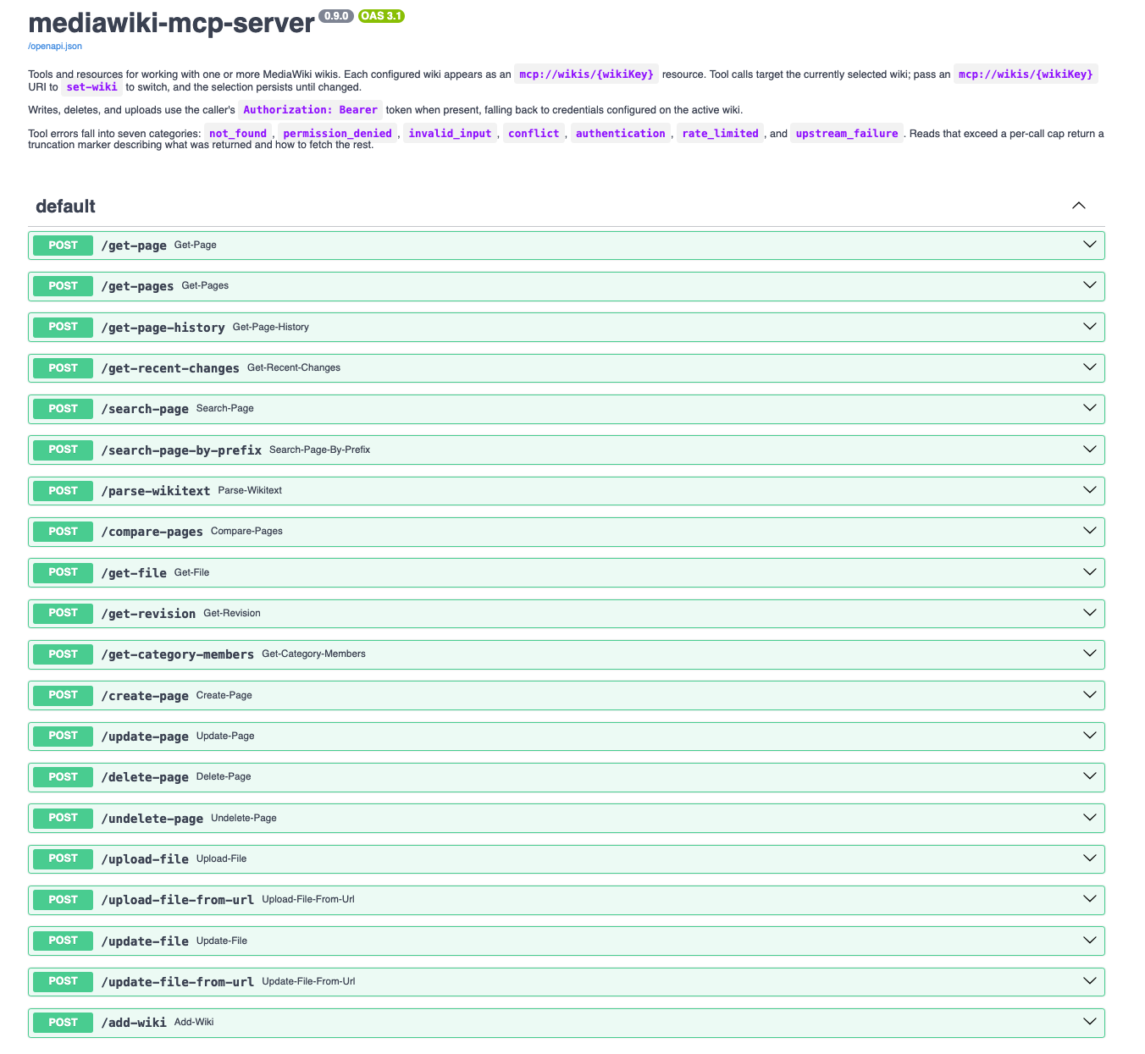Open the /get-page endpoint path

pyautogui.click(x=134, y=246)
